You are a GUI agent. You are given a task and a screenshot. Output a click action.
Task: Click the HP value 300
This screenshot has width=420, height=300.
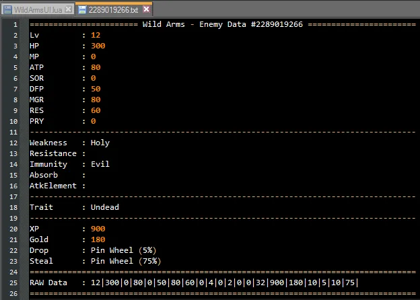[x=98, y=46]
